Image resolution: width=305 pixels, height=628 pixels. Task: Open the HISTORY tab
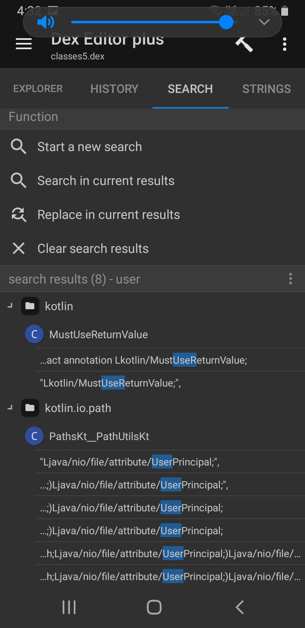[x=114, y=89]
